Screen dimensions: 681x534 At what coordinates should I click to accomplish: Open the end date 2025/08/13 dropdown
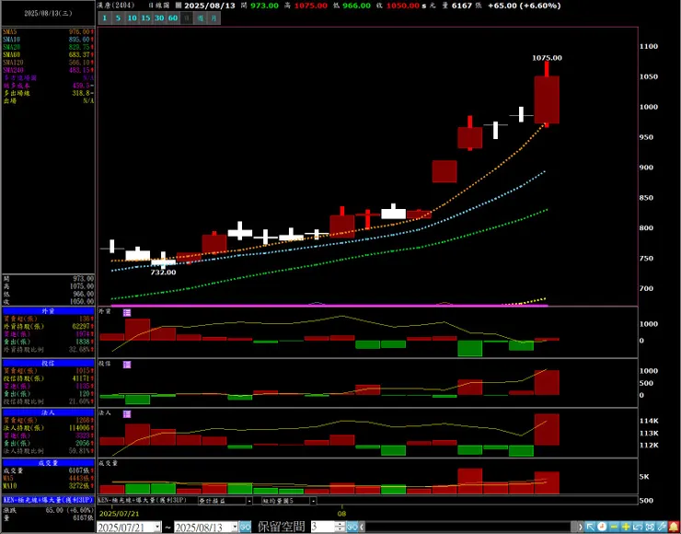pos(235,527)
